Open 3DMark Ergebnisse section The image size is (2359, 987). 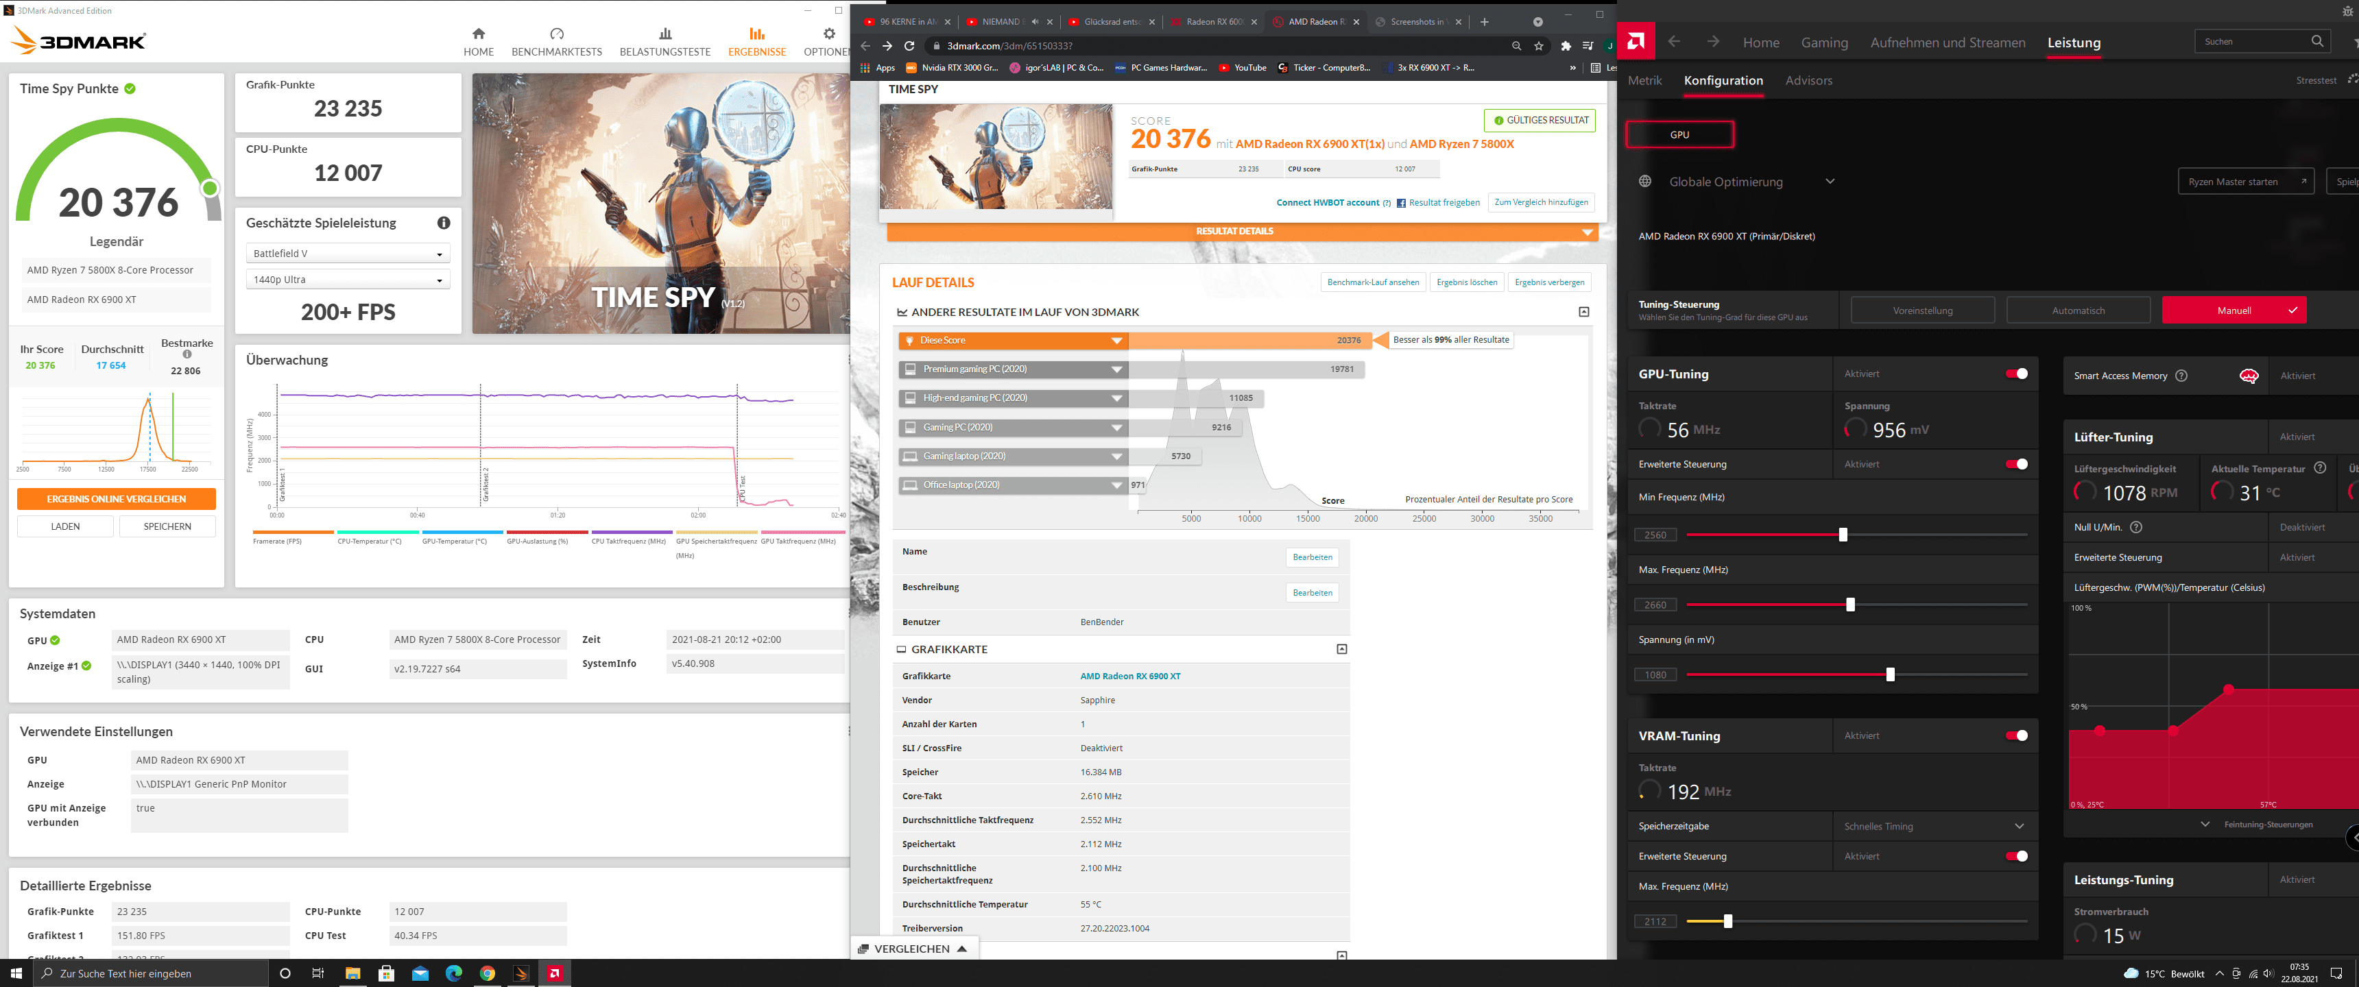click(756, 42)
